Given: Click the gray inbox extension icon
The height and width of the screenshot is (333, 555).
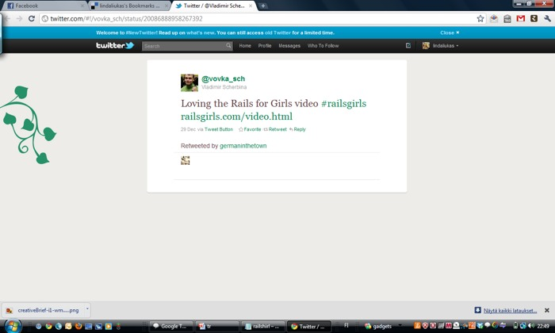Looking at the screenshot, I should tap(507, 18).
